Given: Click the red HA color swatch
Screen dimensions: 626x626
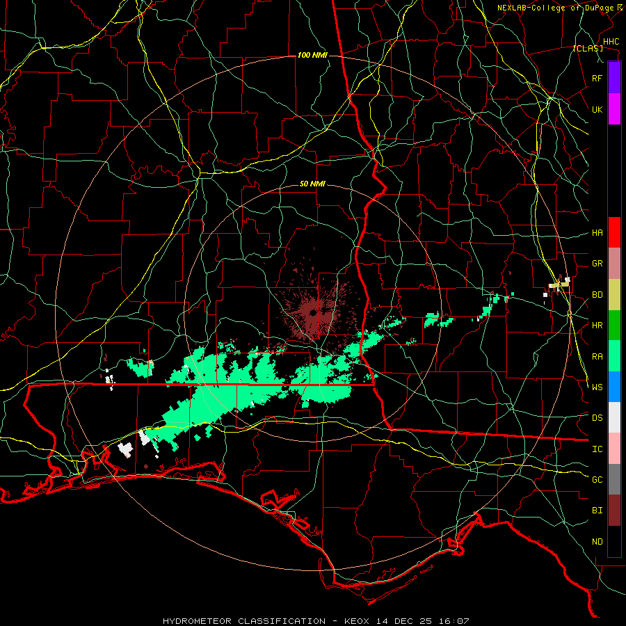Looking at the screenshot, I should coord(614,232).
